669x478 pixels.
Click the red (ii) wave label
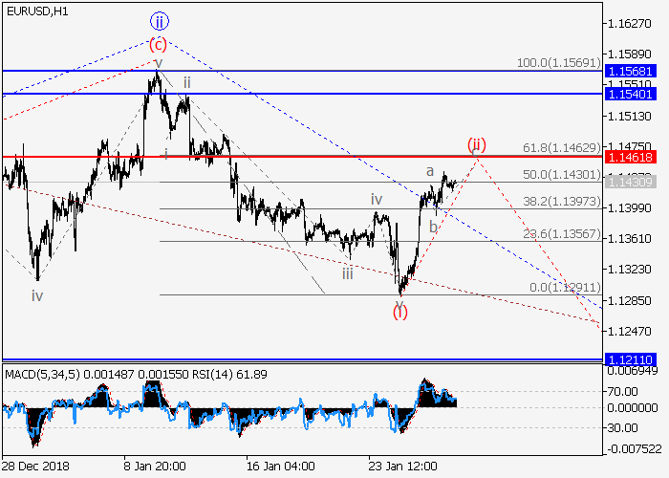[x=477, y=144]
